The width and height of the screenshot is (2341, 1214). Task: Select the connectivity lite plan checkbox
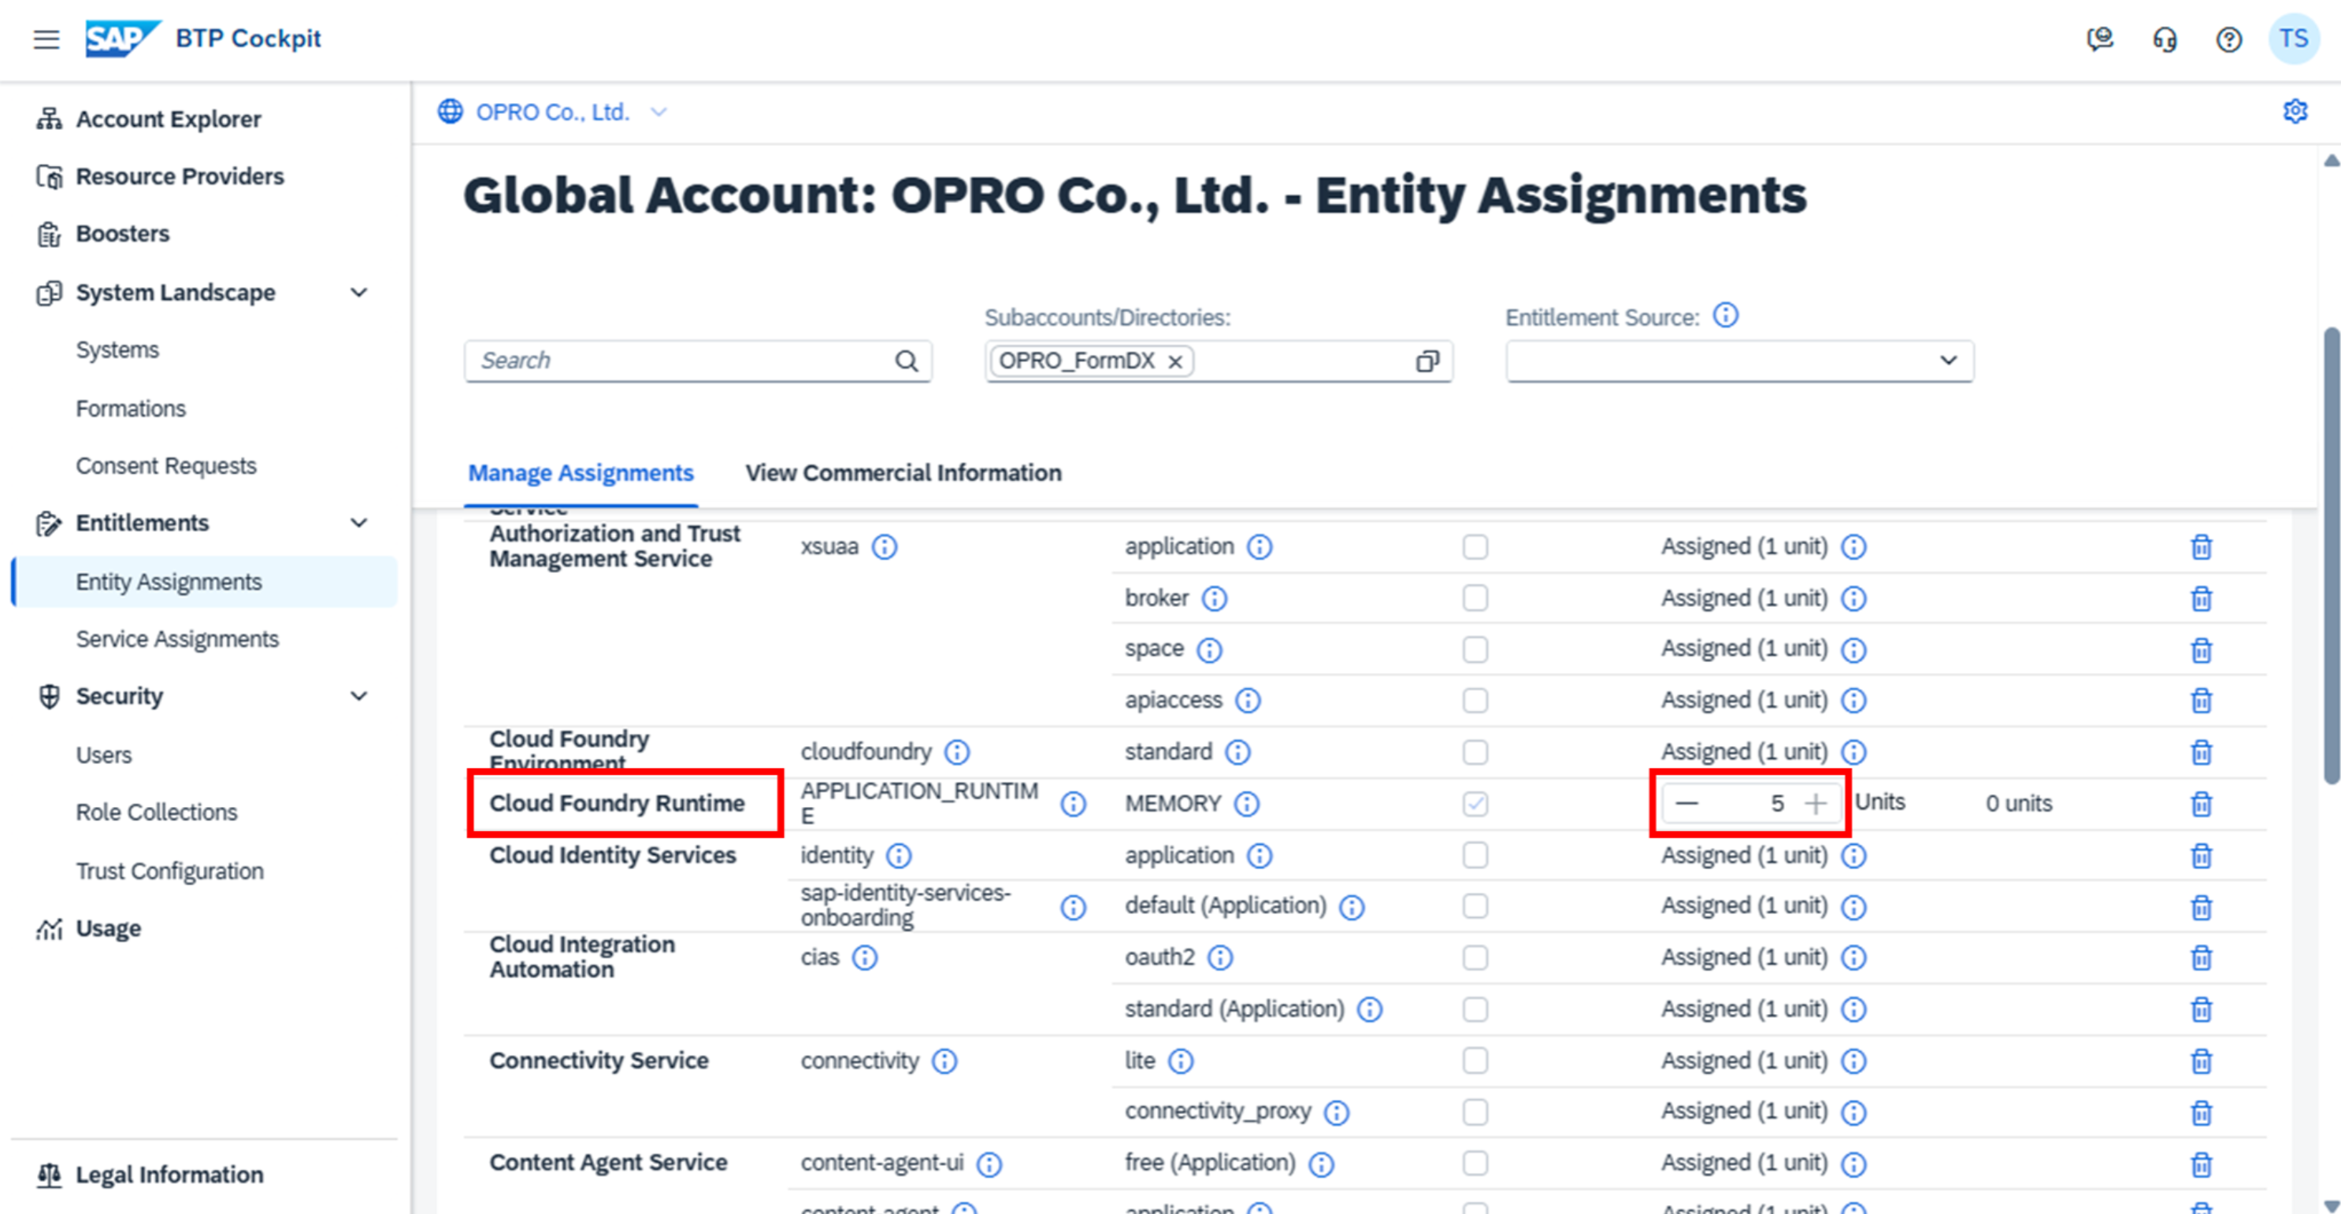pyautogui.click(x=1475, y=1060)
